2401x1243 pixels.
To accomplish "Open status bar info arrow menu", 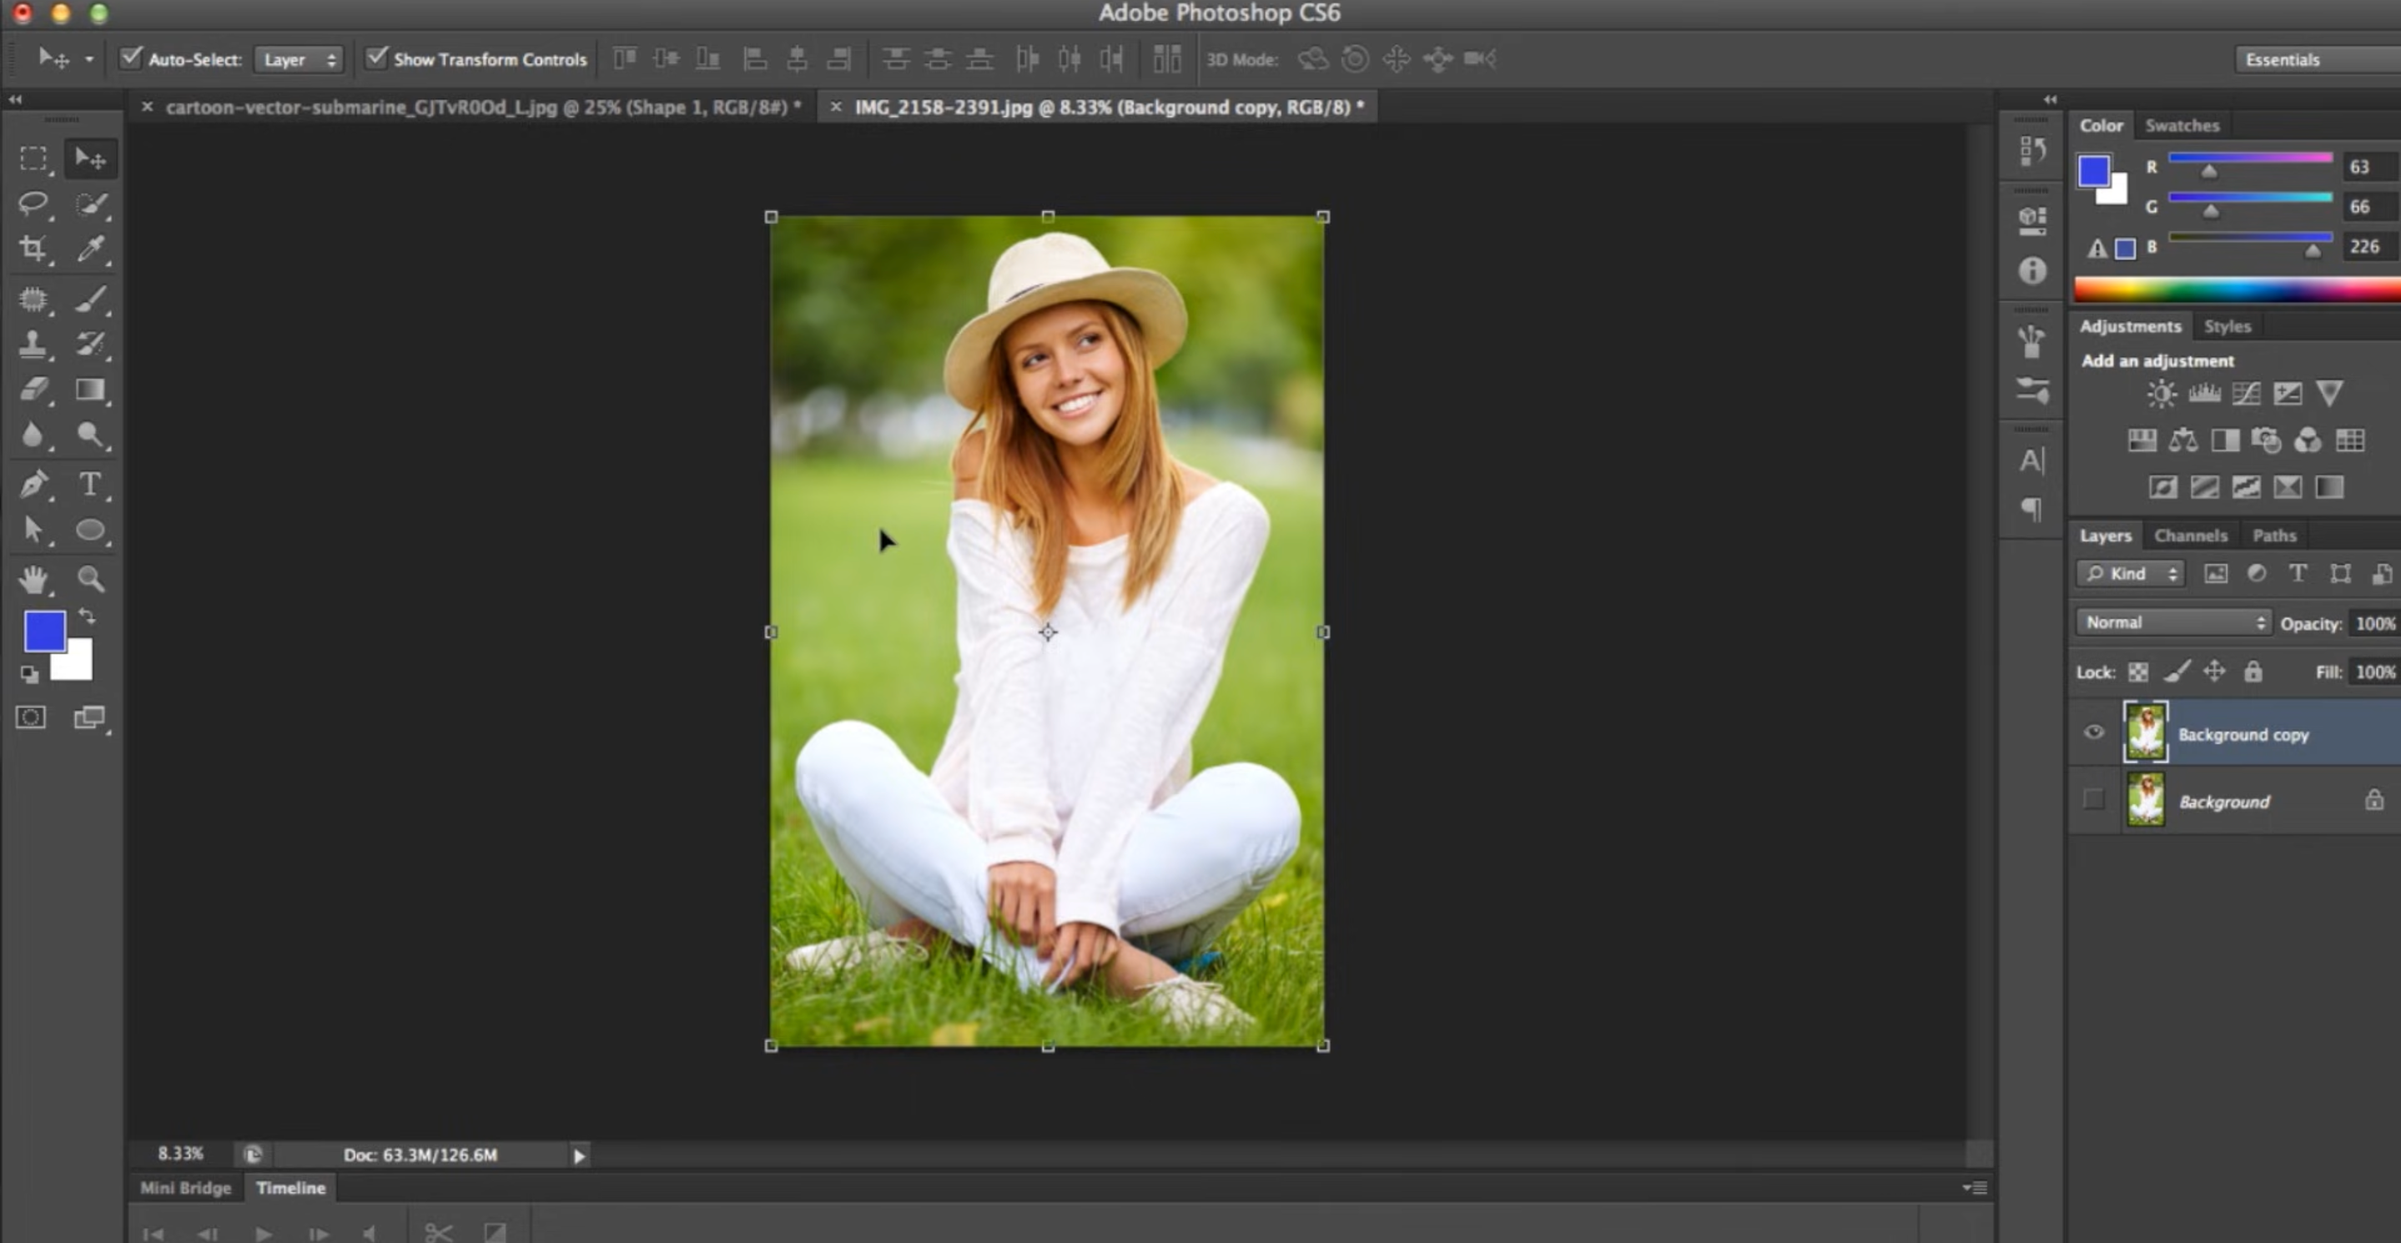I will point(579,1155).
